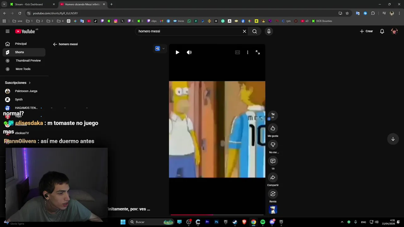
Task: Open Shorts in the sidebar
Action: pos(24,52)
